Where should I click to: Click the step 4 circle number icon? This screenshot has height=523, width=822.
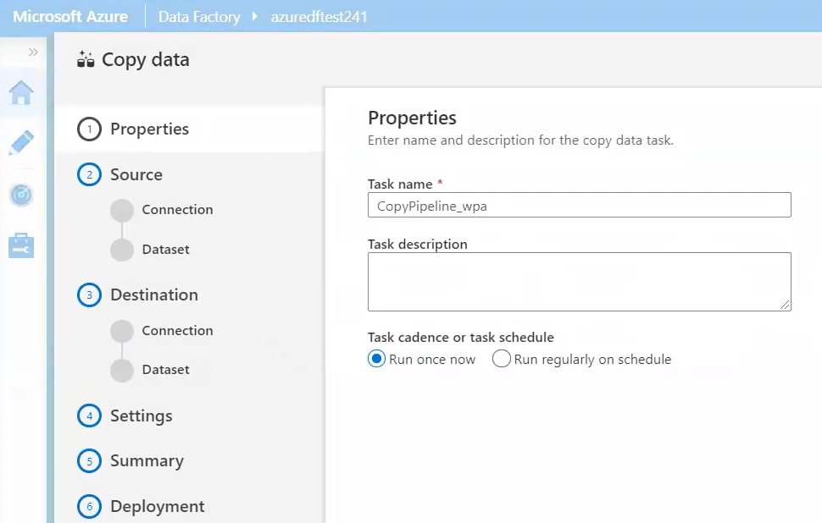(89, 416)
